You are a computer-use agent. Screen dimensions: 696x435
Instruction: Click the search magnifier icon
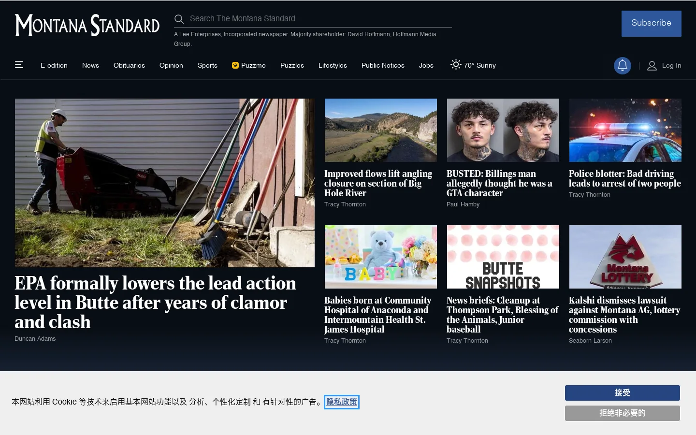click(x=179, y=19)
